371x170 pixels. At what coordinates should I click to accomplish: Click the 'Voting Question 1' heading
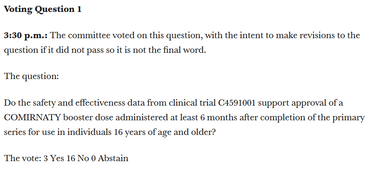pos(42,10)
